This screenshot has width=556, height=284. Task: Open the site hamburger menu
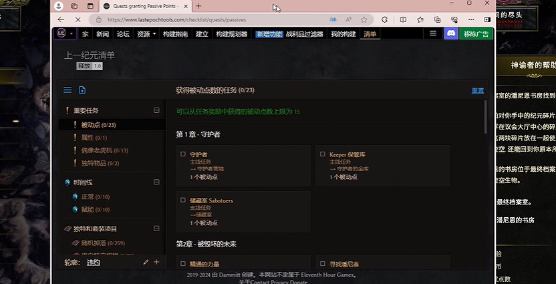tap(433, 33)
